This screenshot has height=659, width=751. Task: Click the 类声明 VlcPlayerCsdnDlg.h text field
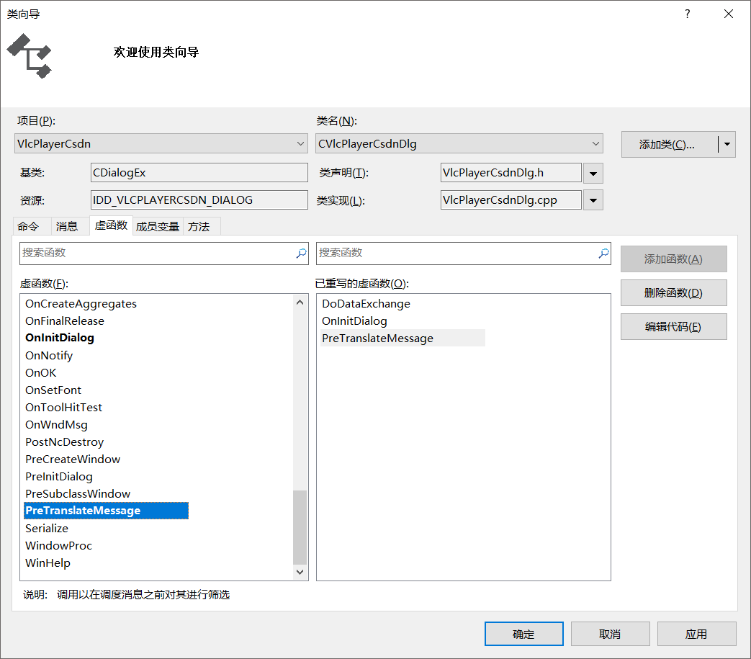click(x=511, y=172)
